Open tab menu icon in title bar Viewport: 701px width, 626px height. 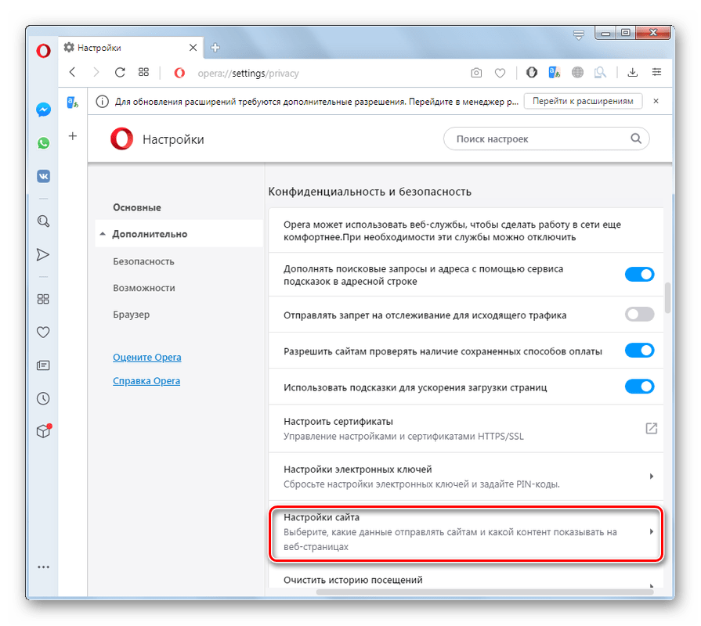point(579,35)
